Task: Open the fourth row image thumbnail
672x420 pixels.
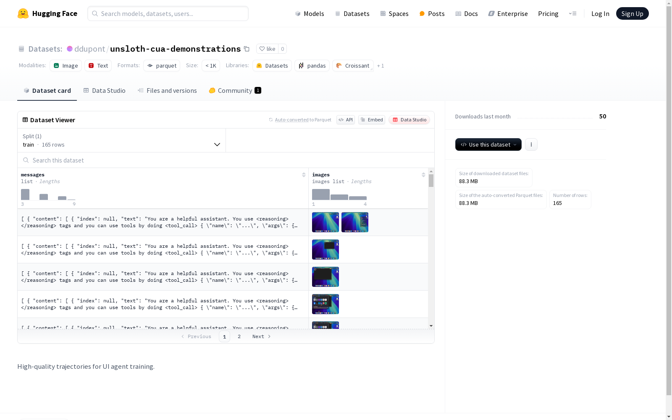Action: coord(325,304)
